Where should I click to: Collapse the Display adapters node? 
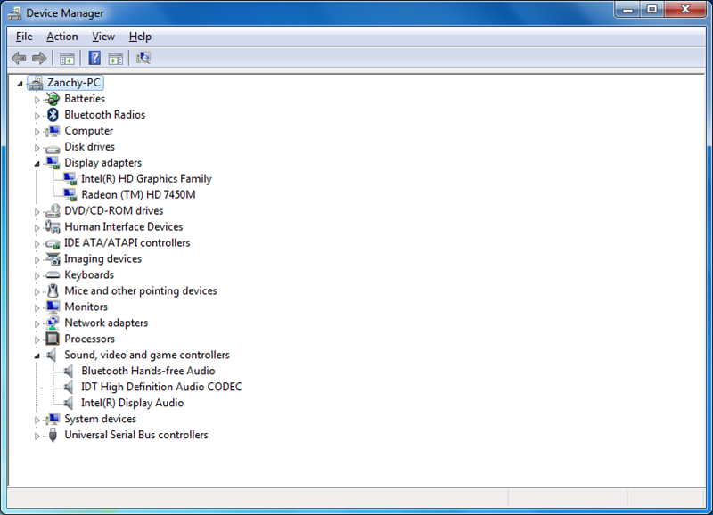(37, 164)
